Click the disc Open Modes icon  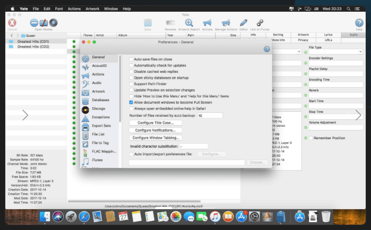pyautogui.click(x=53, y=23)
